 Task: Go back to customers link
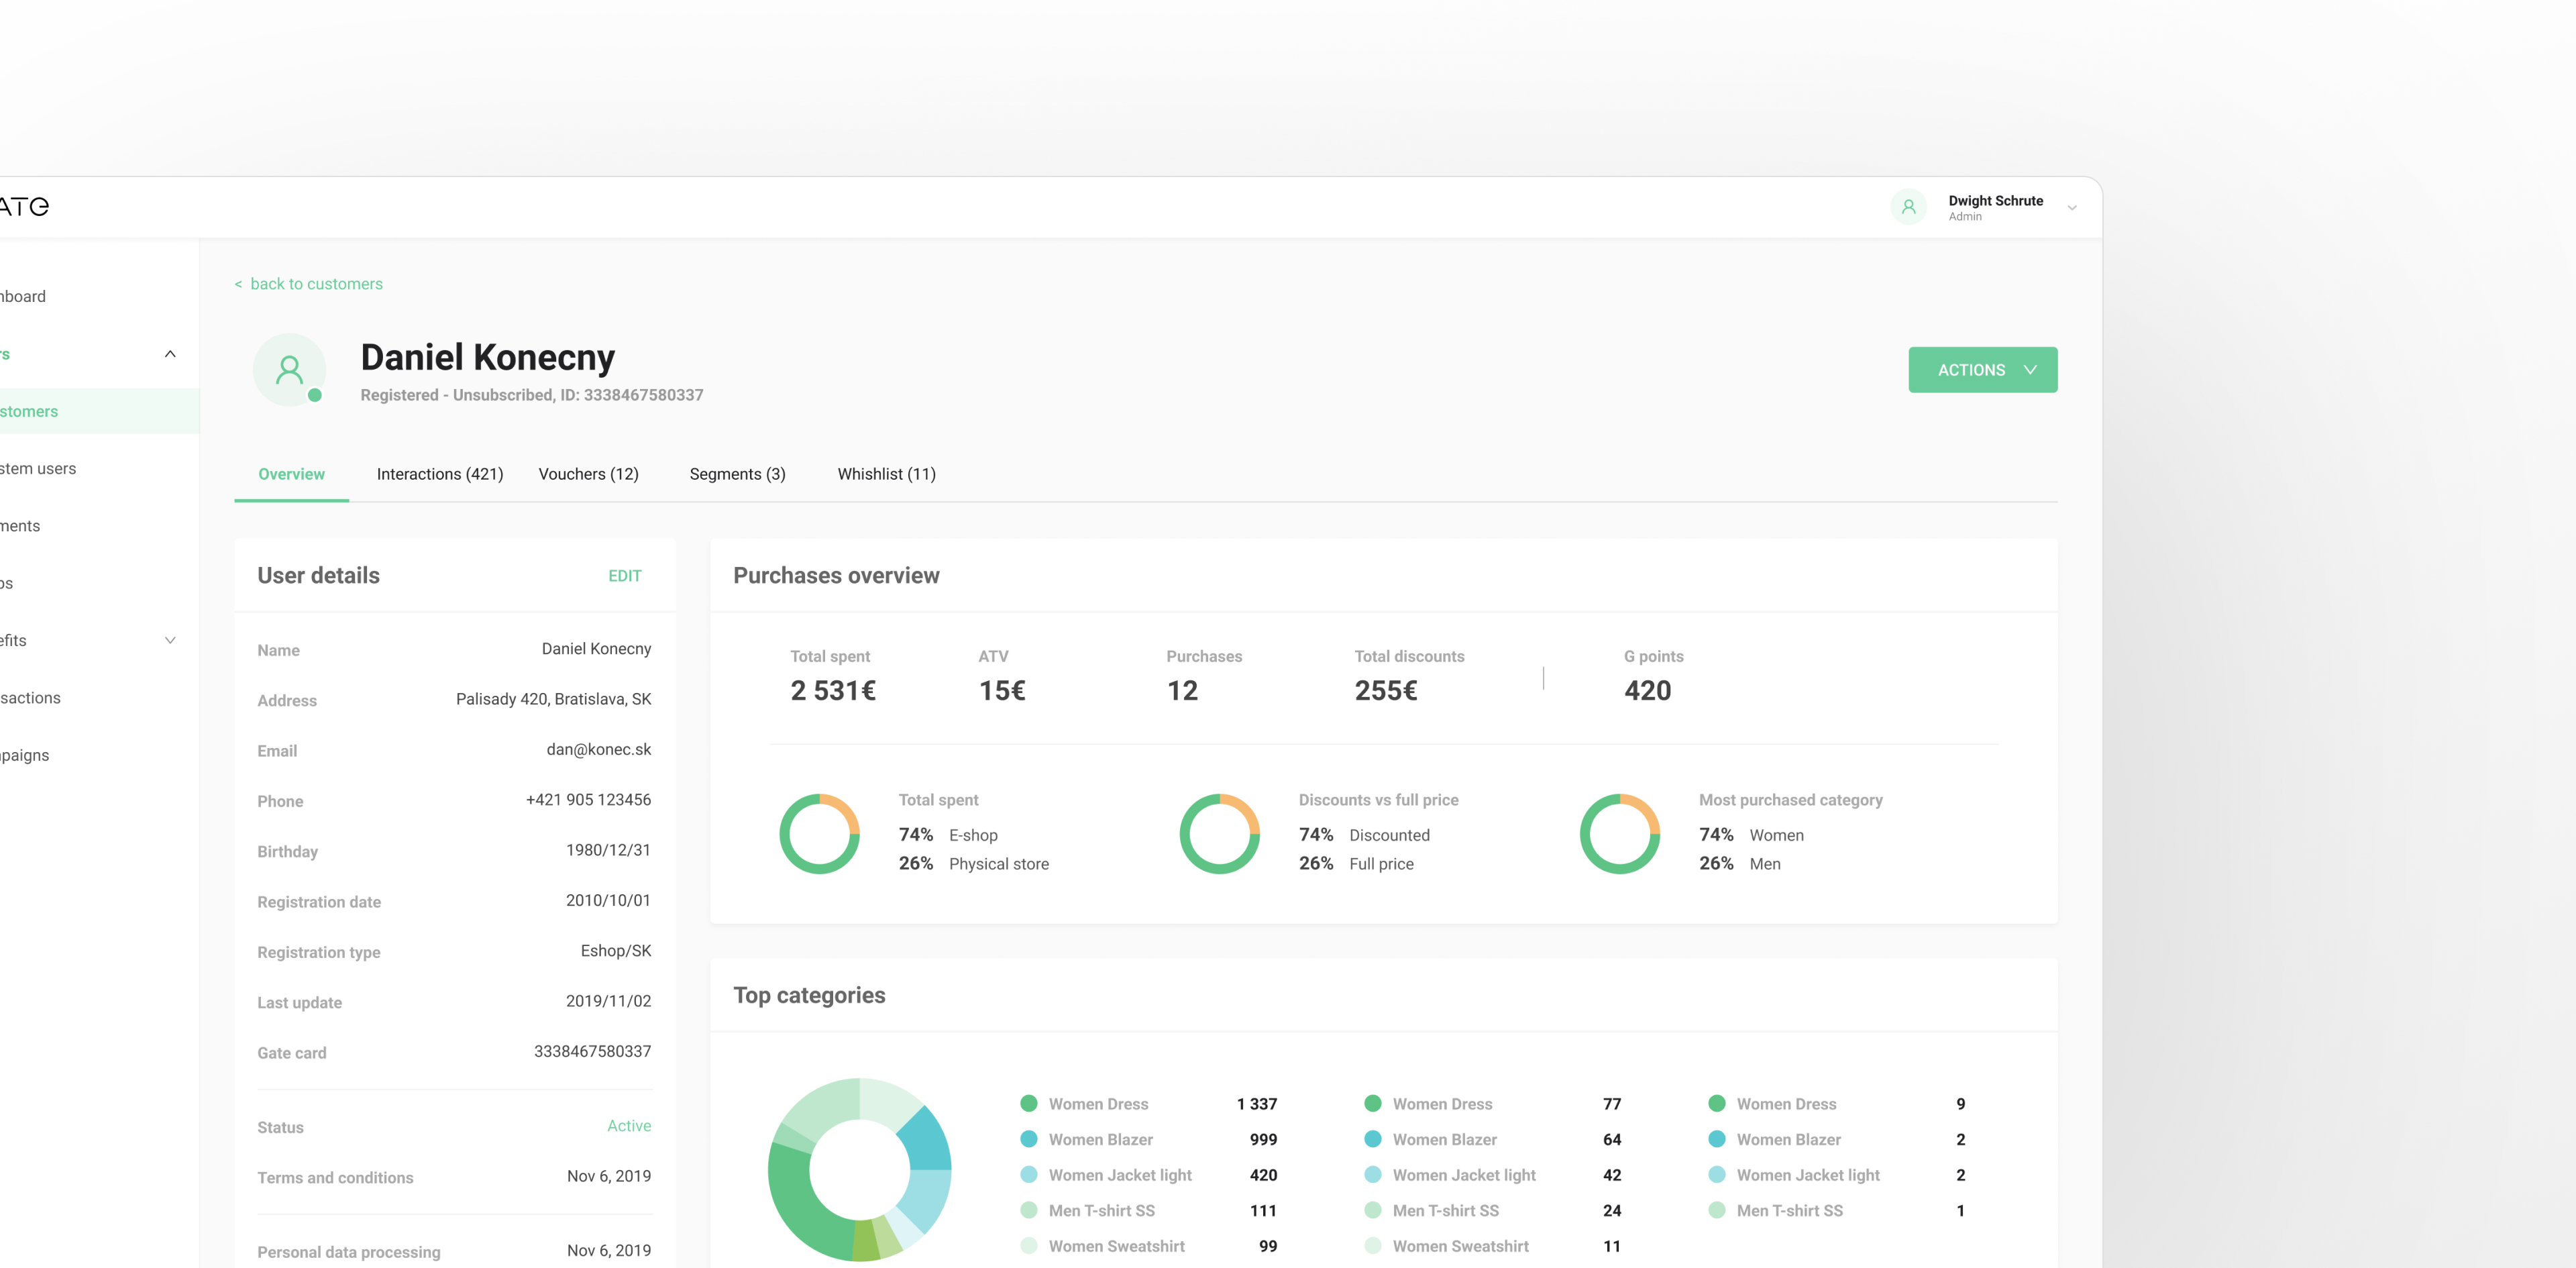[316, 284]
